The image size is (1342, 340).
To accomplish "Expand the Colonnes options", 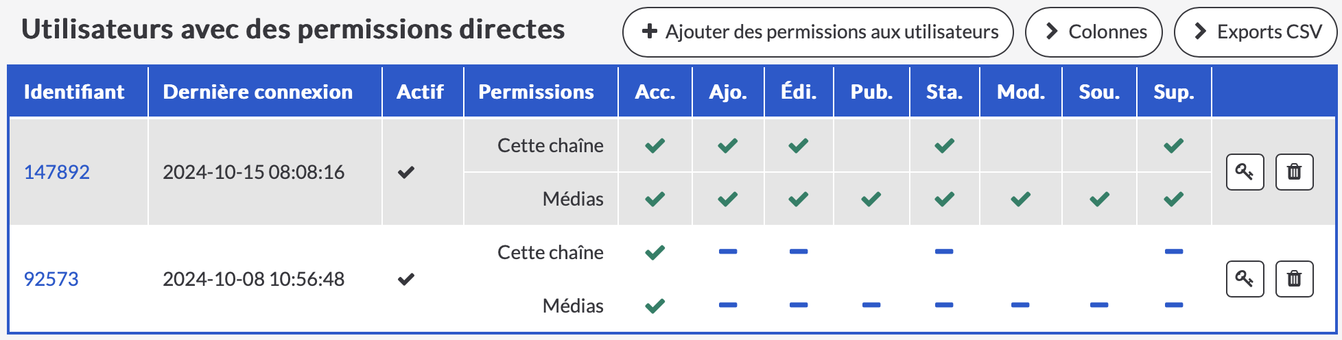I will pos(1094,32).
